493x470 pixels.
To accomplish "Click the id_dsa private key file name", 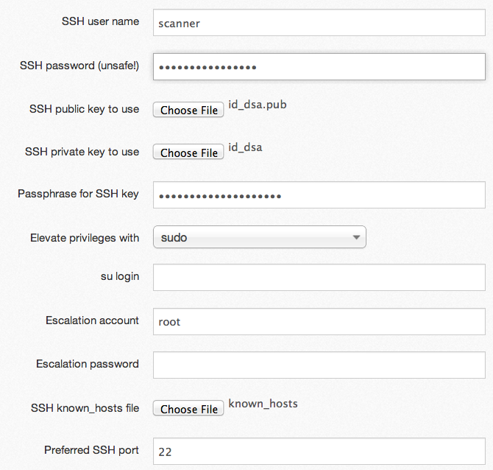I will click(245, 147).
